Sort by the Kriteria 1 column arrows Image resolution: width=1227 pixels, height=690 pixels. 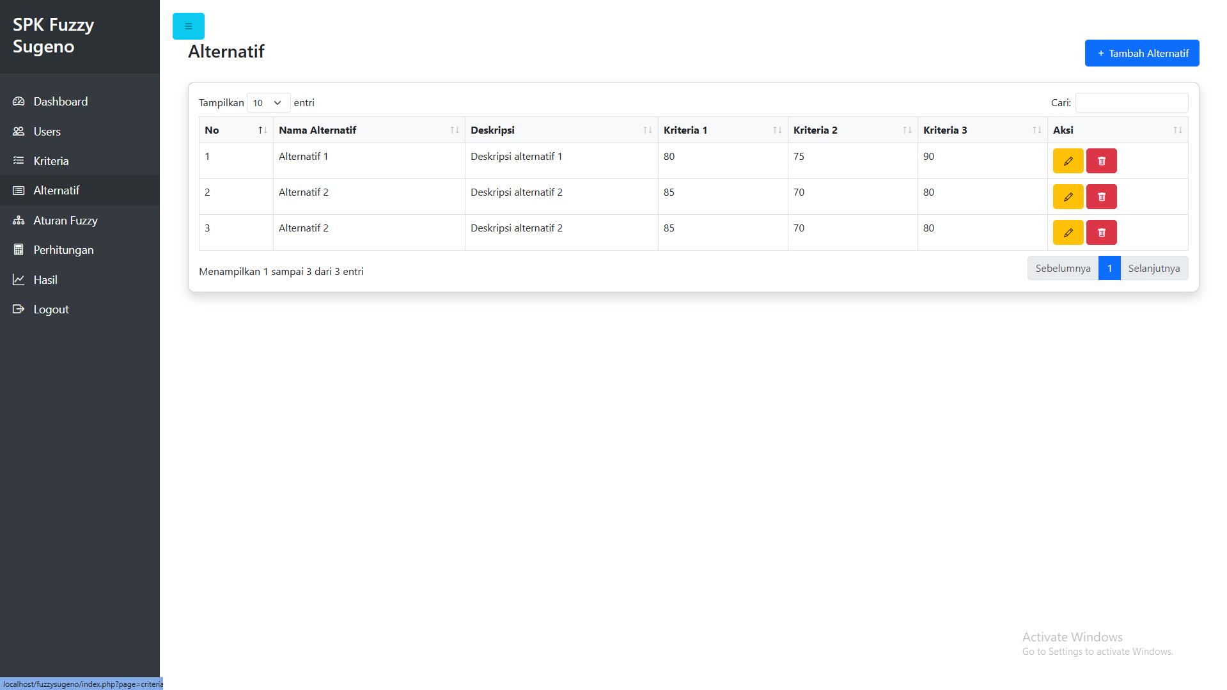click(778, 130)
